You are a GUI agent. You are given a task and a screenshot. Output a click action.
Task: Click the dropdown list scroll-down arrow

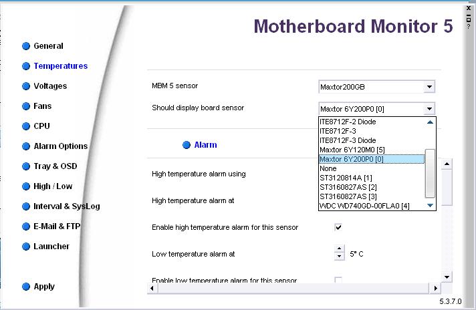click(430, 205)
